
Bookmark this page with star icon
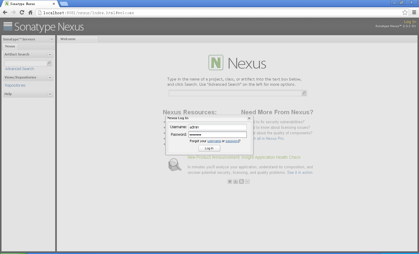[x=405, y=12]
